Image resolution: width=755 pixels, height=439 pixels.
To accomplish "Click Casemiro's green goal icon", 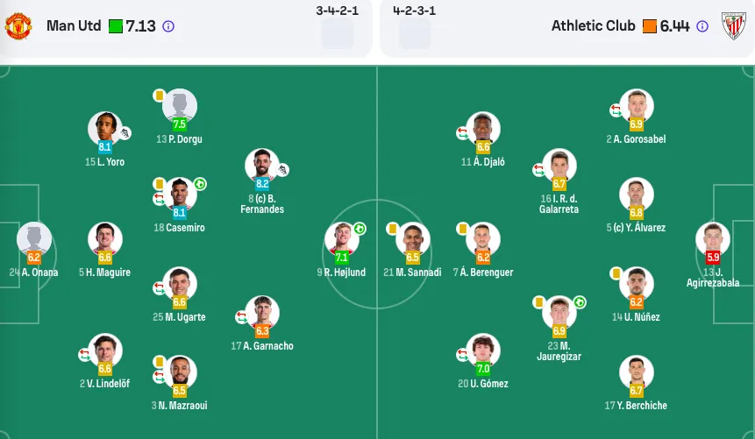I will [x=200, y=184].
